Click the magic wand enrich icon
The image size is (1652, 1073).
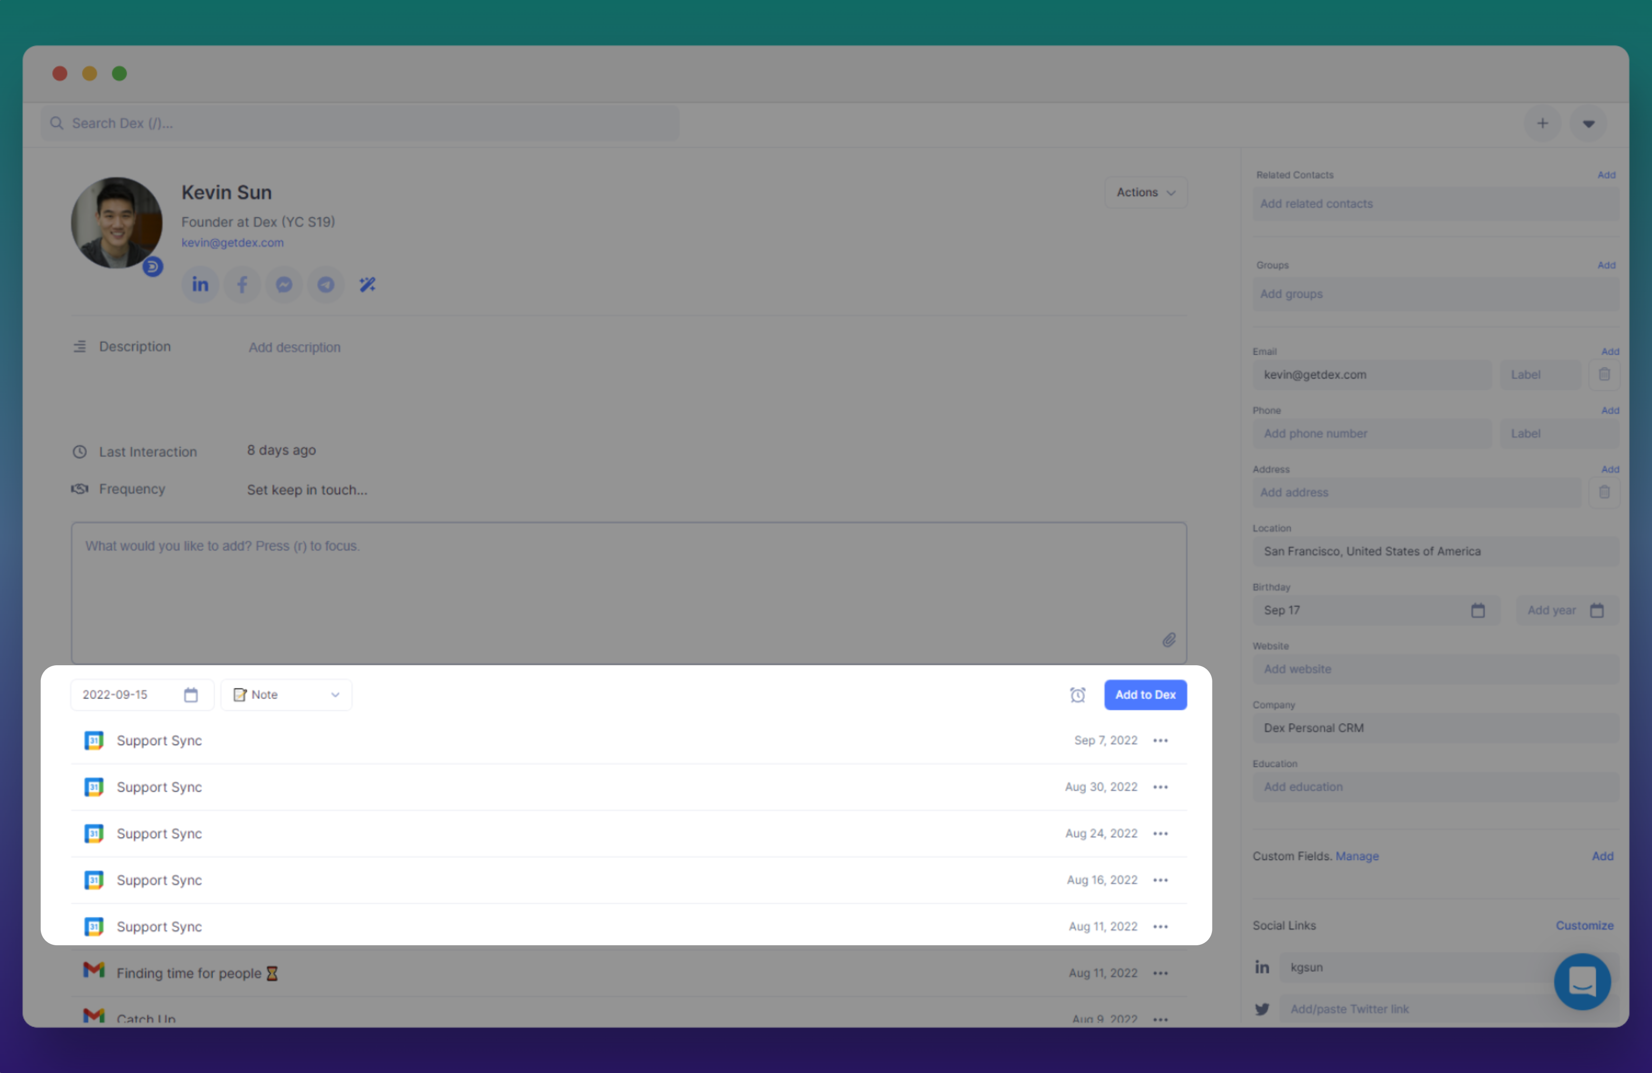click(x=367, y=285)
